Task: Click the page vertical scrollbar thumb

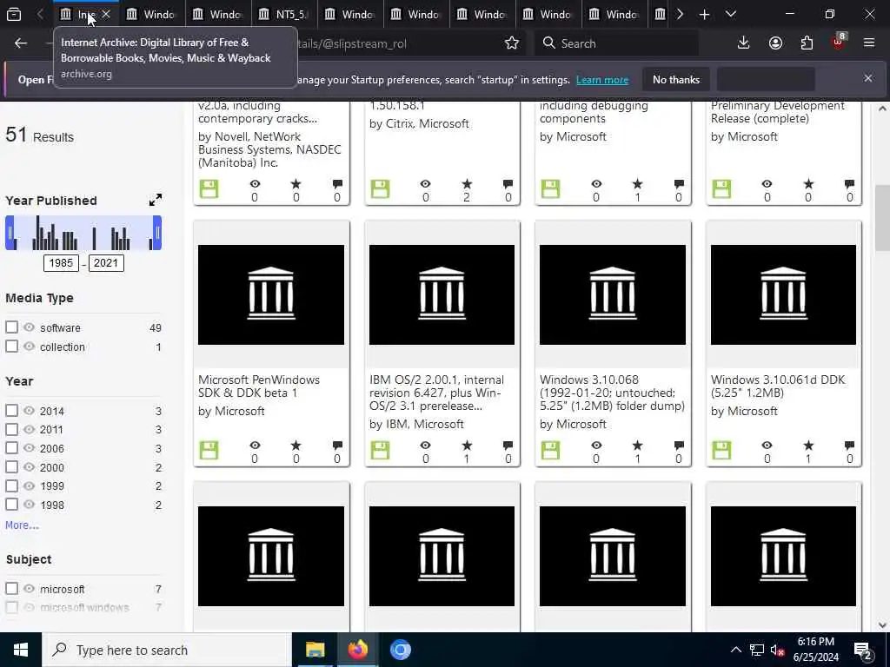Action: coord(882,217)
